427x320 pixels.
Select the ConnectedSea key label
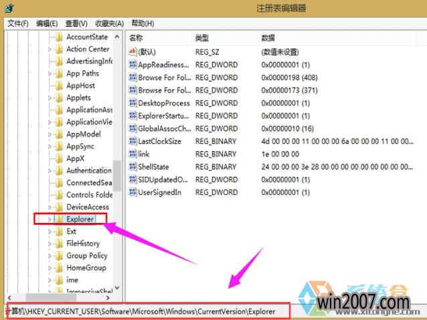(89, 183)
